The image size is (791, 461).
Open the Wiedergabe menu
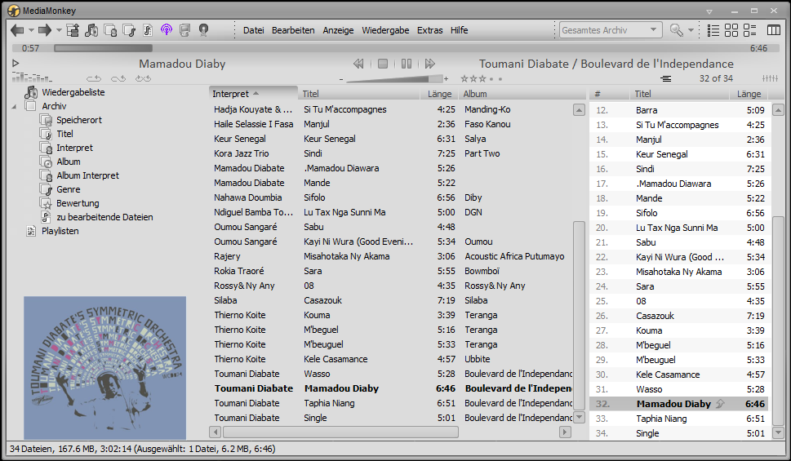tap(385, 30)
